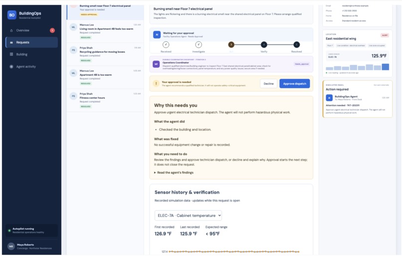Click Sensor history & verification heading
Viewport: 402px width, 258px height.
187,192
